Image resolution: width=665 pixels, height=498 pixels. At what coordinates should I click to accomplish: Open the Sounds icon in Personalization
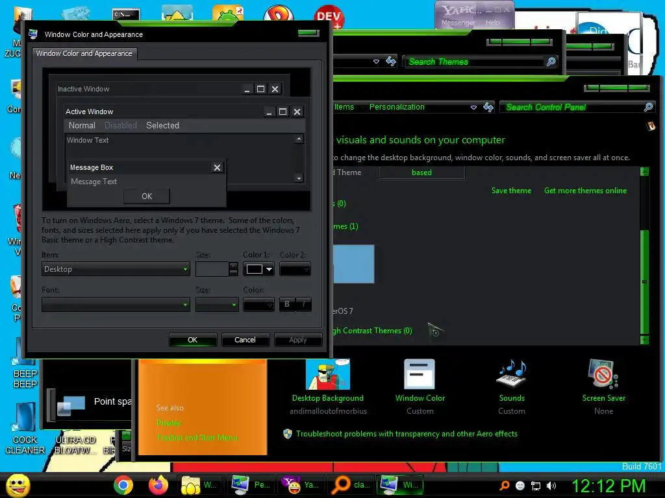(x=512, y=373)
